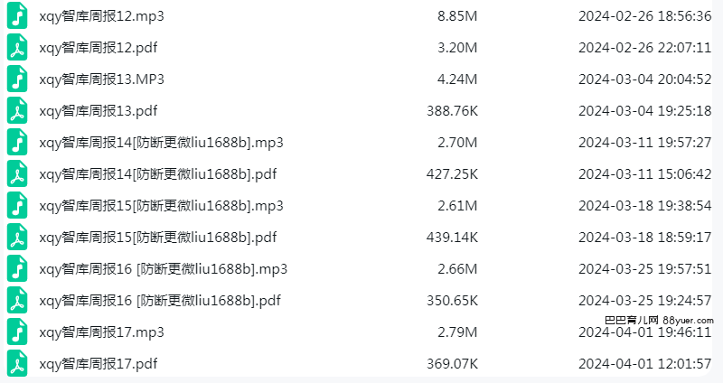The image size is (723, 383).
Task: Click the PDF icon for xqy智库周报15 pdf file
Action: click(x=17, y=238)
